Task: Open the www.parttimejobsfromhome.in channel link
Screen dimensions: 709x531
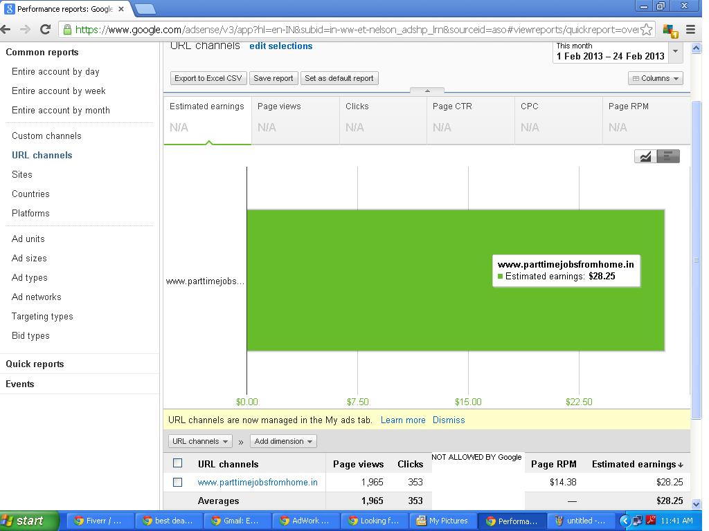Action: tap(258, 483)
